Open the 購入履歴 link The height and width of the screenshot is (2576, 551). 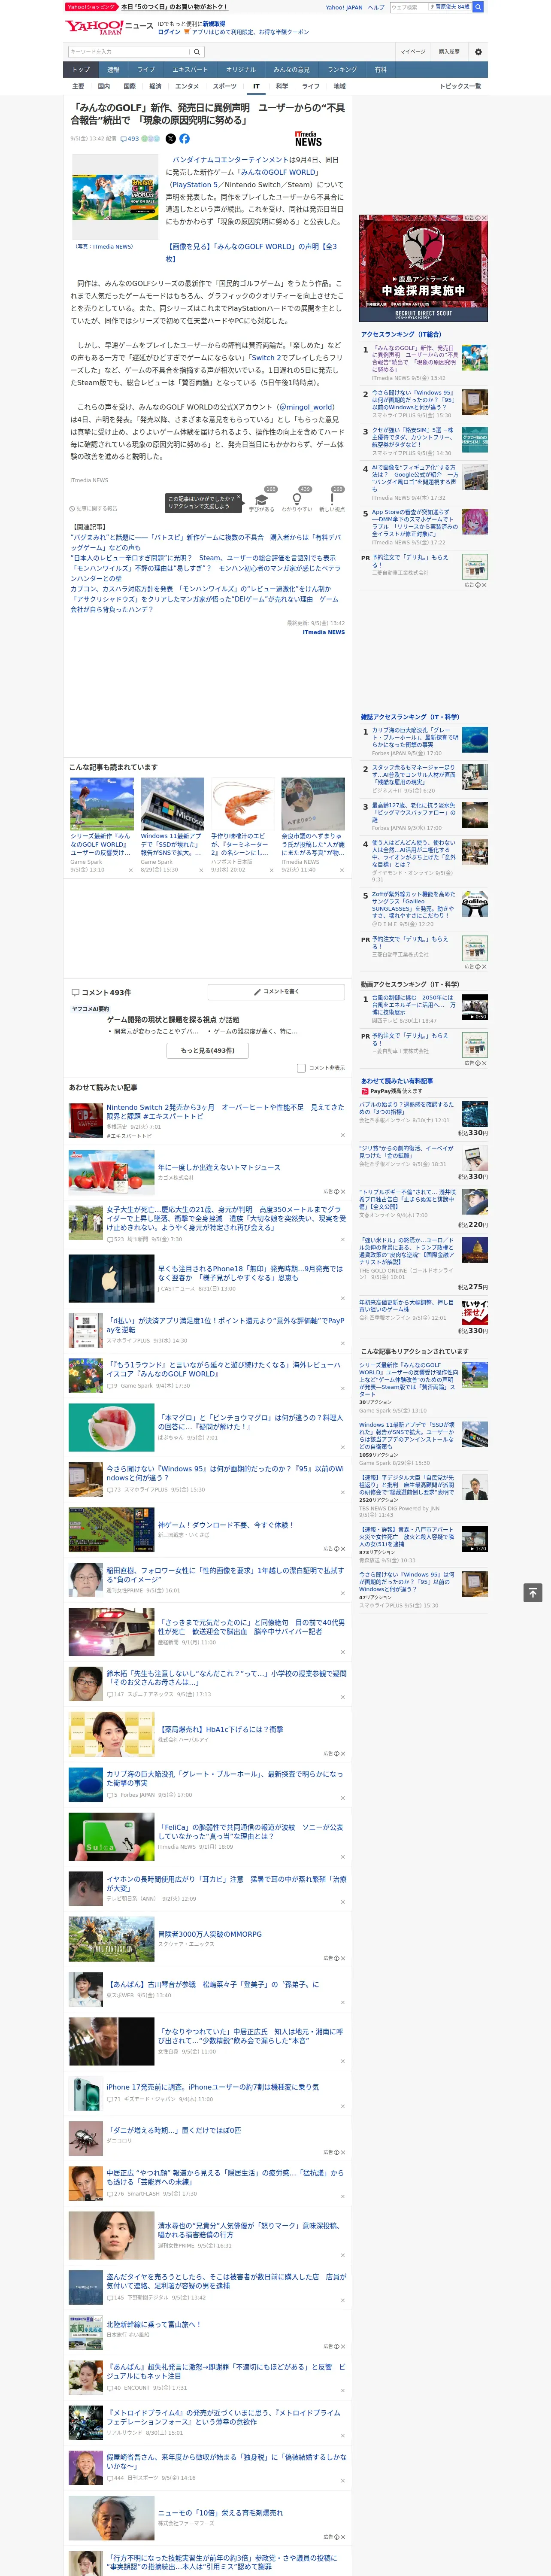coord(449,52)
